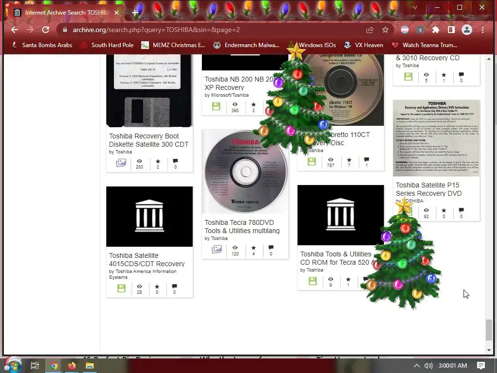Open Toshiba Satellite P15 Series Recovery DVD

click(x=429, y=189)
